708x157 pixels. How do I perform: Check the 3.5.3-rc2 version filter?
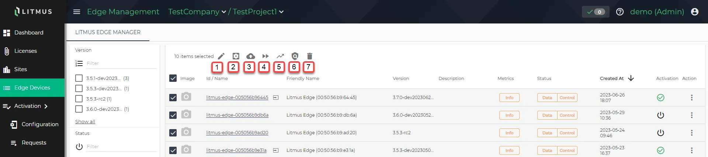click(x=79, y=99)
